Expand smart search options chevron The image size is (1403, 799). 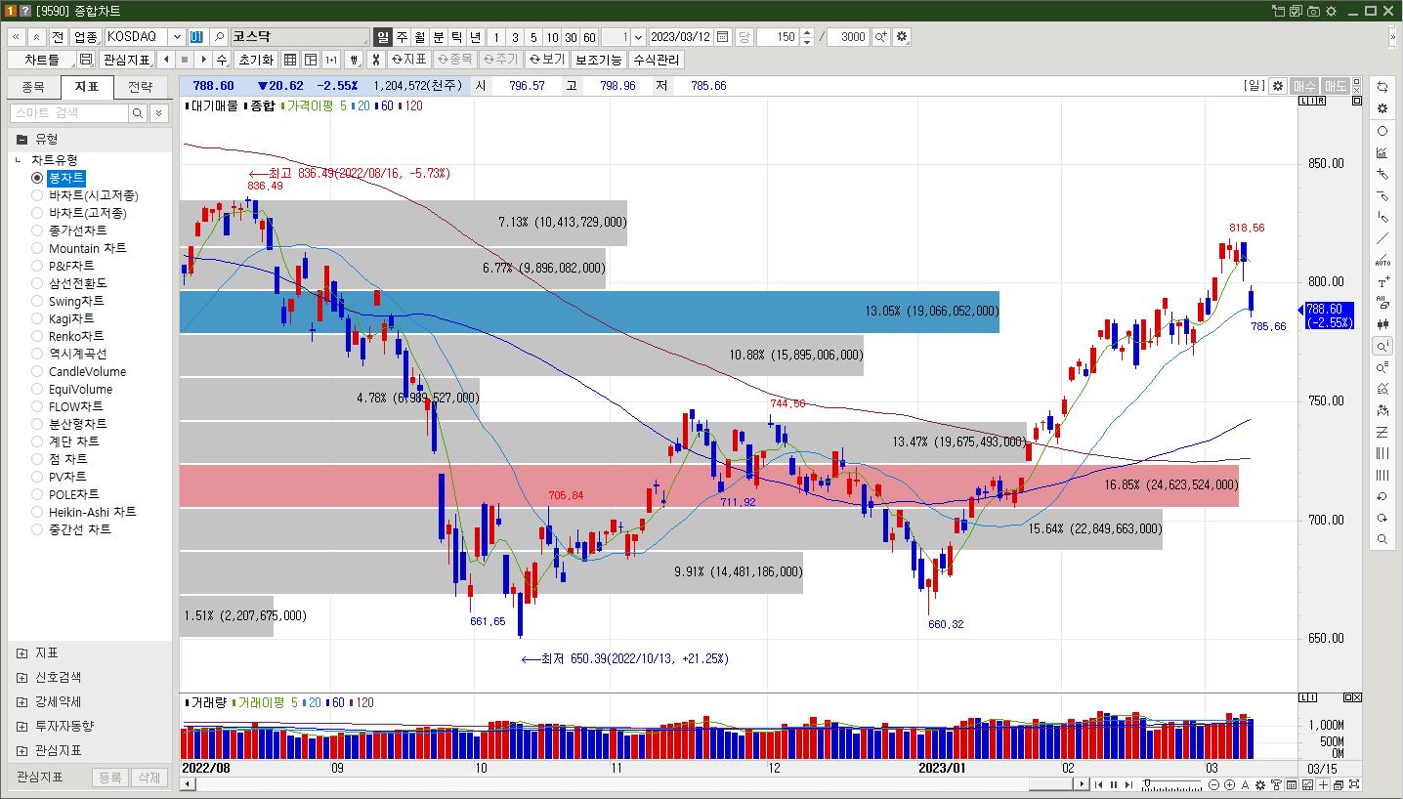(x=159, y=113)
